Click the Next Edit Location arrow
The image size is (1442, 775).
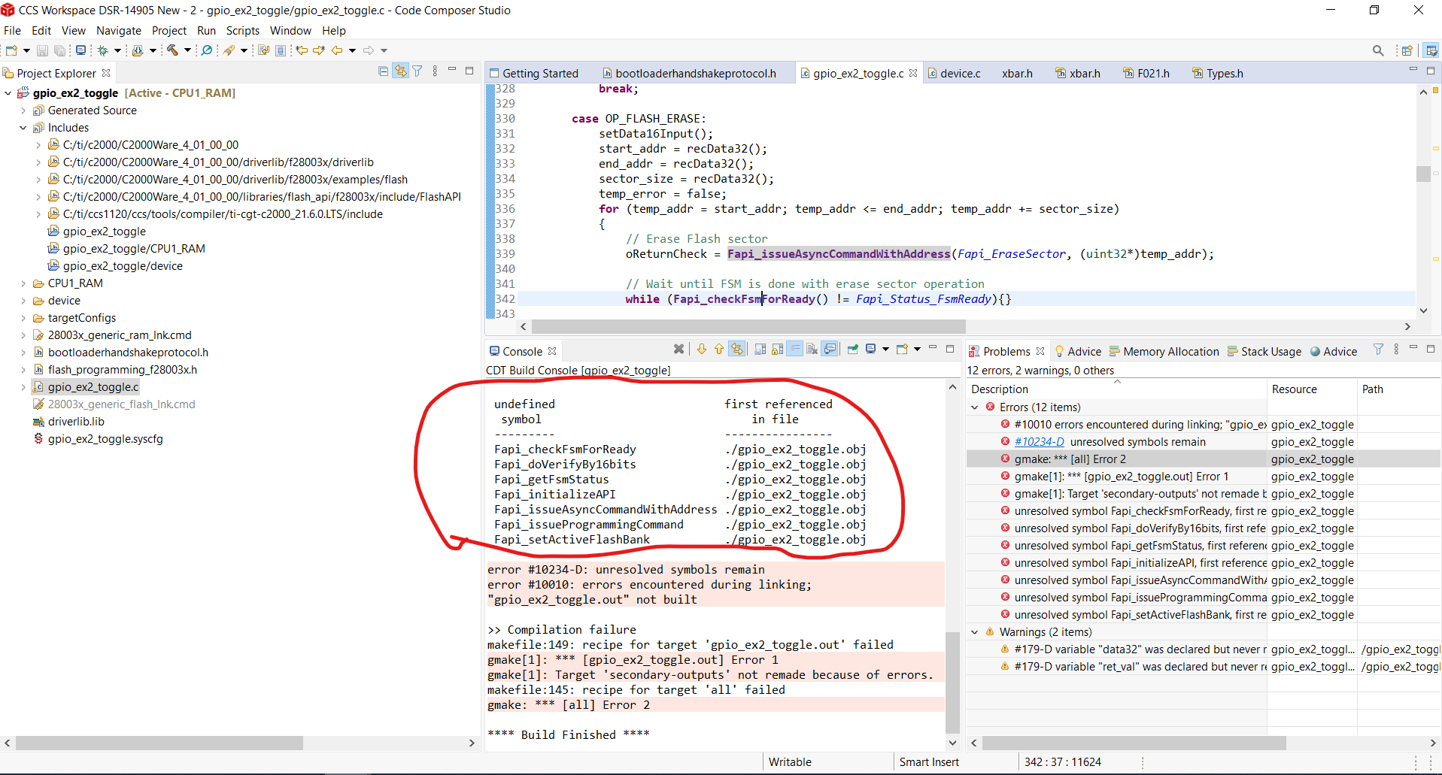point(319,50)
